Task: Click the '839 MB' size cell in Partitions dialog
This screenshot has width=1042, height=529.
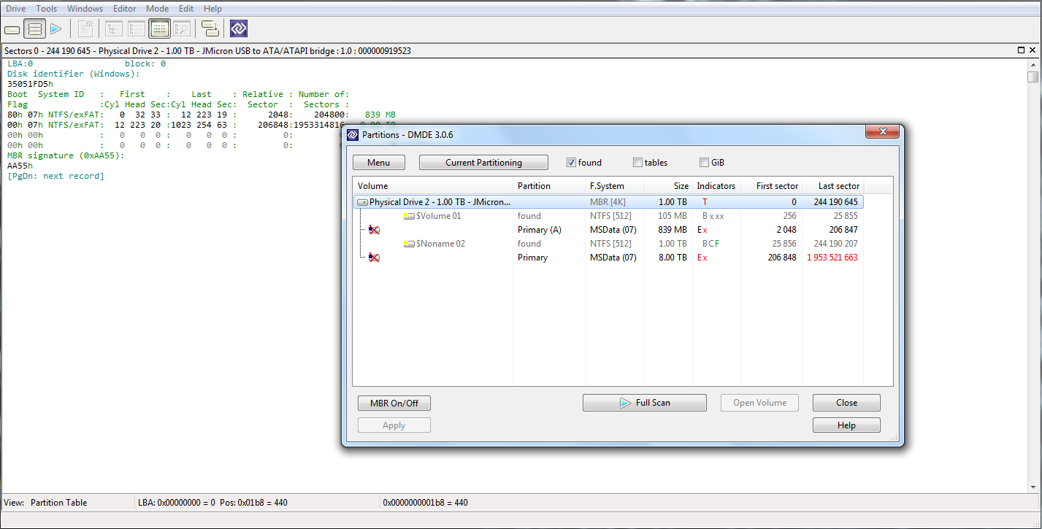Action: [673, 230]
